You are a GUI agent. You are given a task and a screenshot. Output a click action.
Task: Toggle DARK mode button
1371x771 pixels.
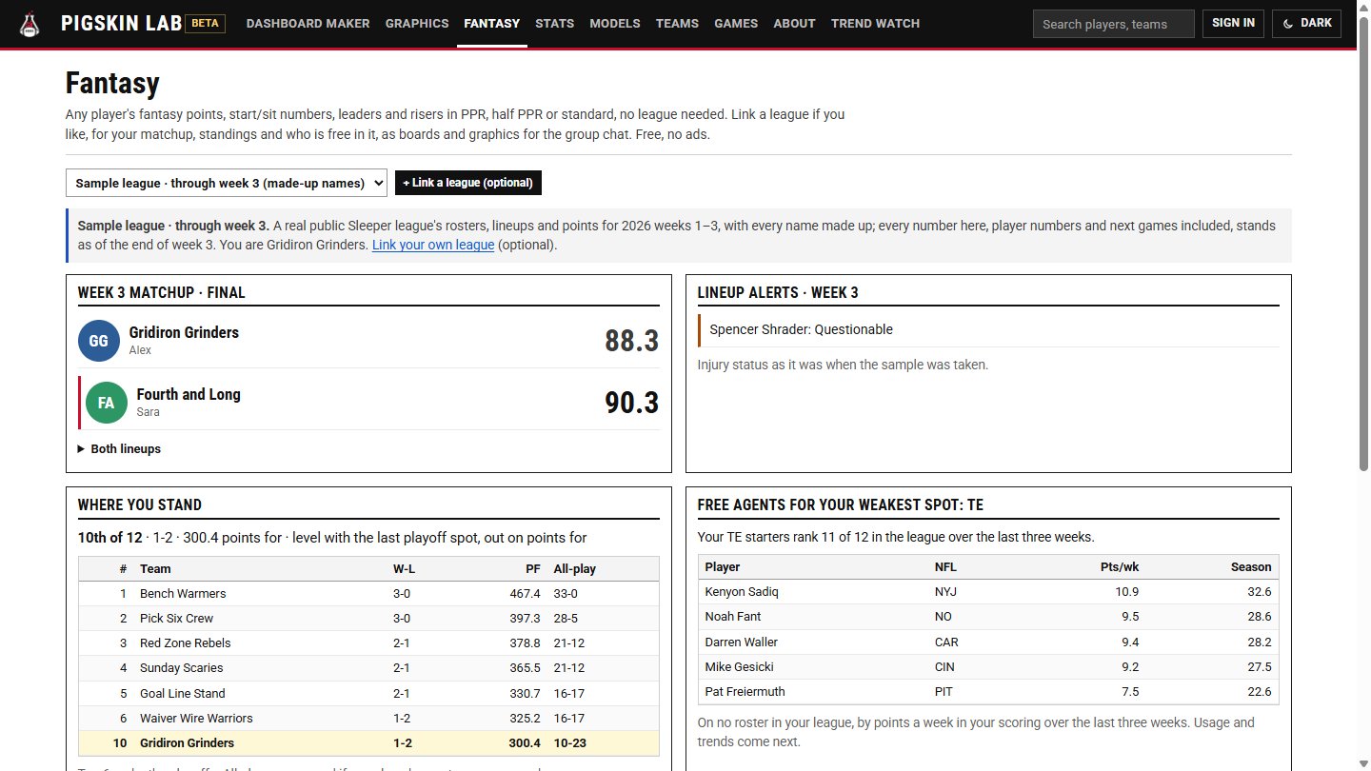point(1306,24)
